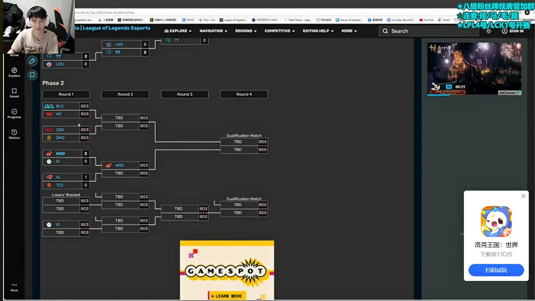Viewport: 535px width, 301px height.
Task: Open the Progress sidebar icon
Action: [14, 114]
